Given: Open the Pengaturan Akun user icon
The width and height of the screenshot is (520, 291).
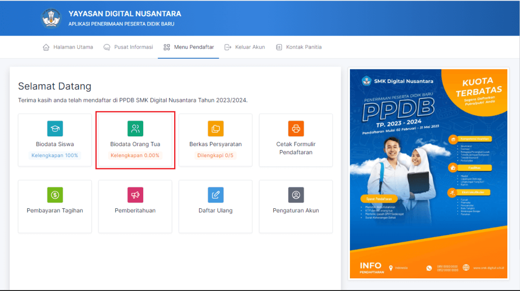Looking at the screenshot, I should (296, 195).
